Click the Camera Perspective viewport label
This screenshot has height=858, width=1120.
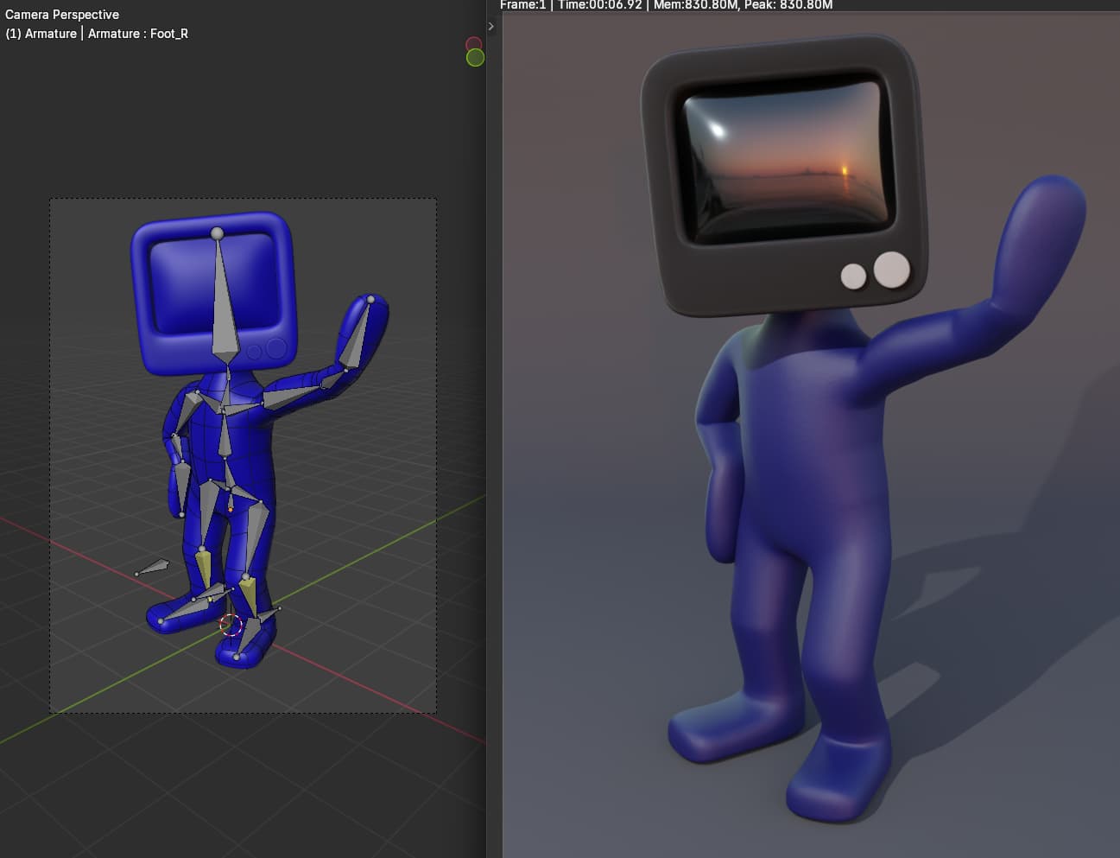62,15
